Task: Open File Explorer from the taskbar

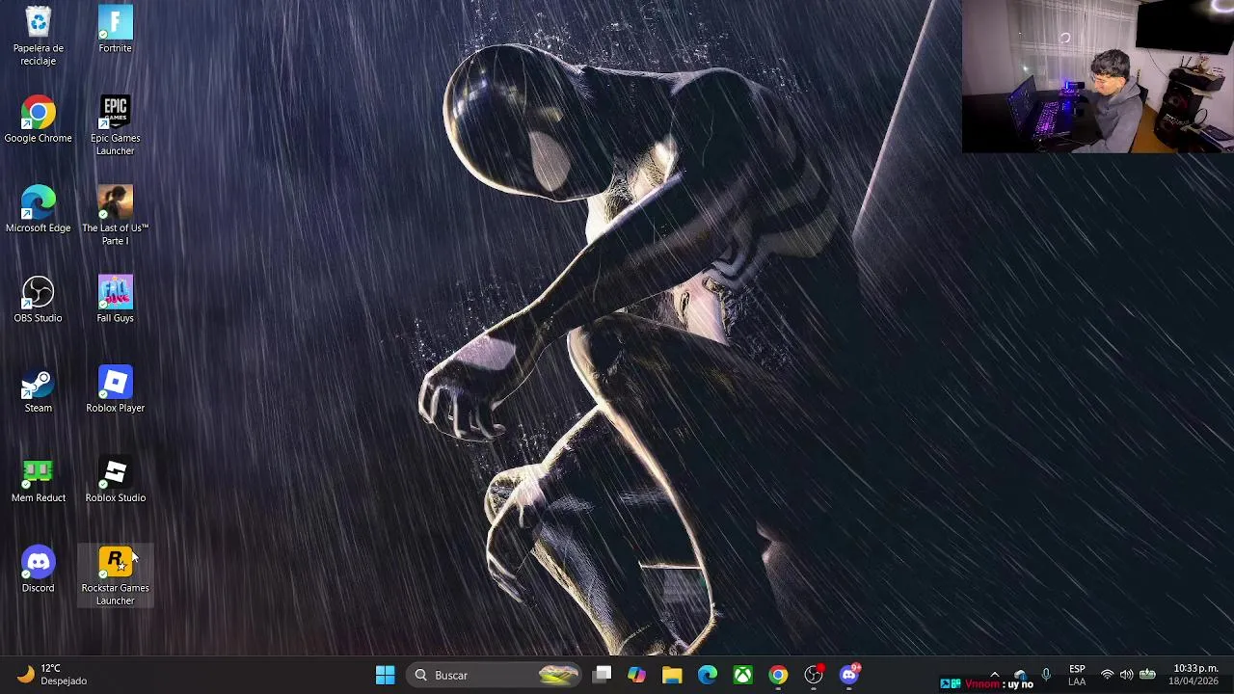Action: point(672,675)
